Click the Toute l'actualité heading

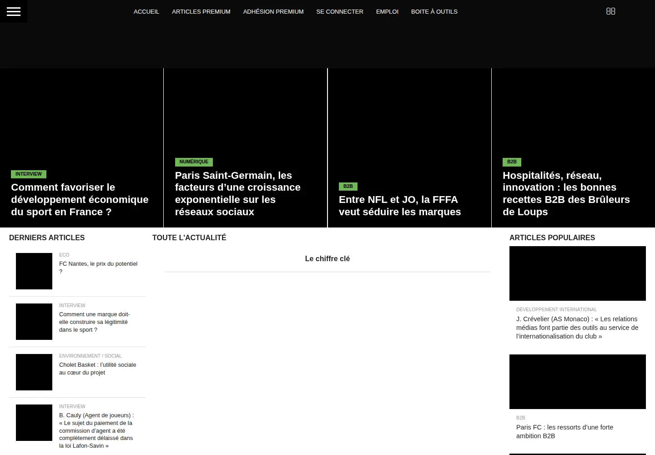189,238
